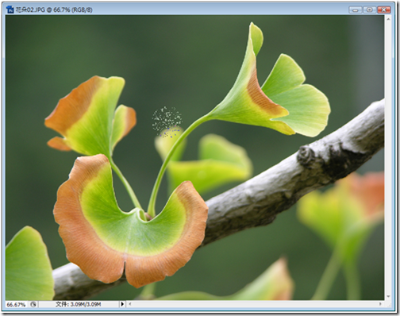Minimize the 花朵02.JPG document window
400x316 pixels.
(x=356, y=10)
